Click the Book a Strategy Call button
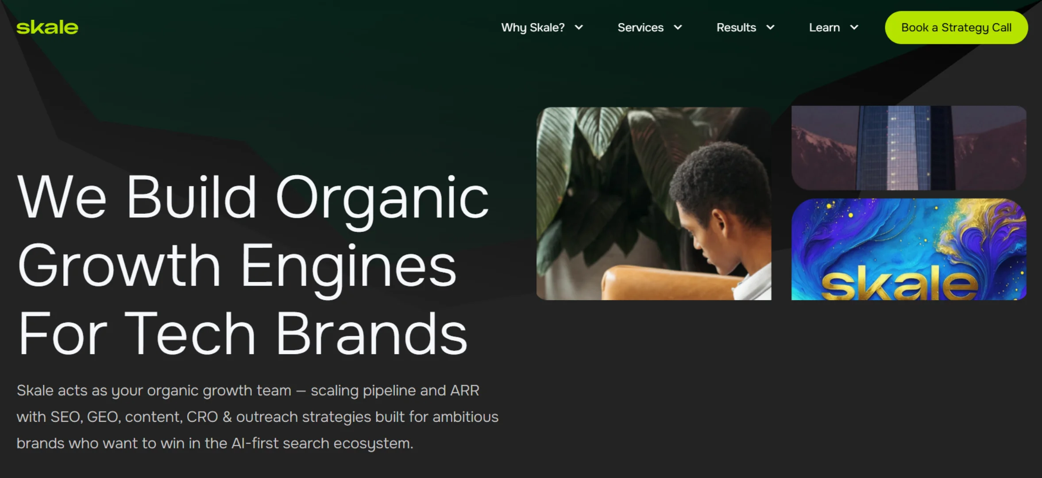The height and width of the screenshot is (478, 1042). point(956,27)
